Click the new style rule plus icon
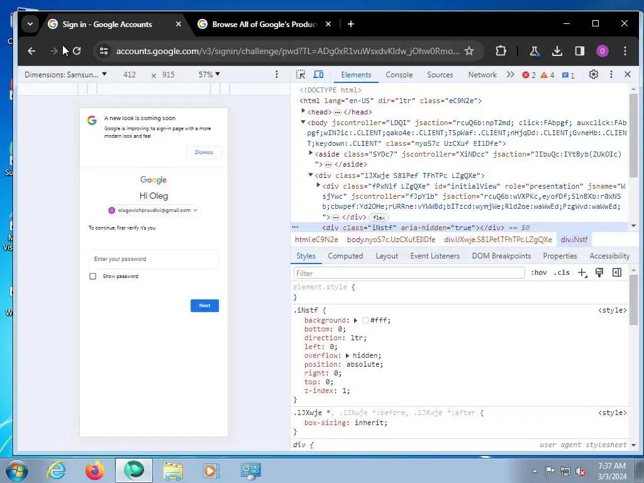Viewport: 644px width, 483px height. pos(582,273)
